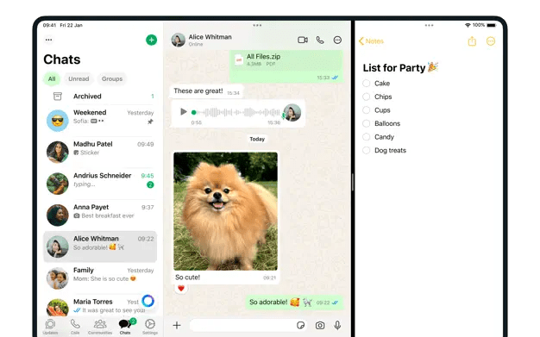Viewport: 540px width, 337px height.
Task: Seek the voice message waveform
Action: tap(236, 112)
